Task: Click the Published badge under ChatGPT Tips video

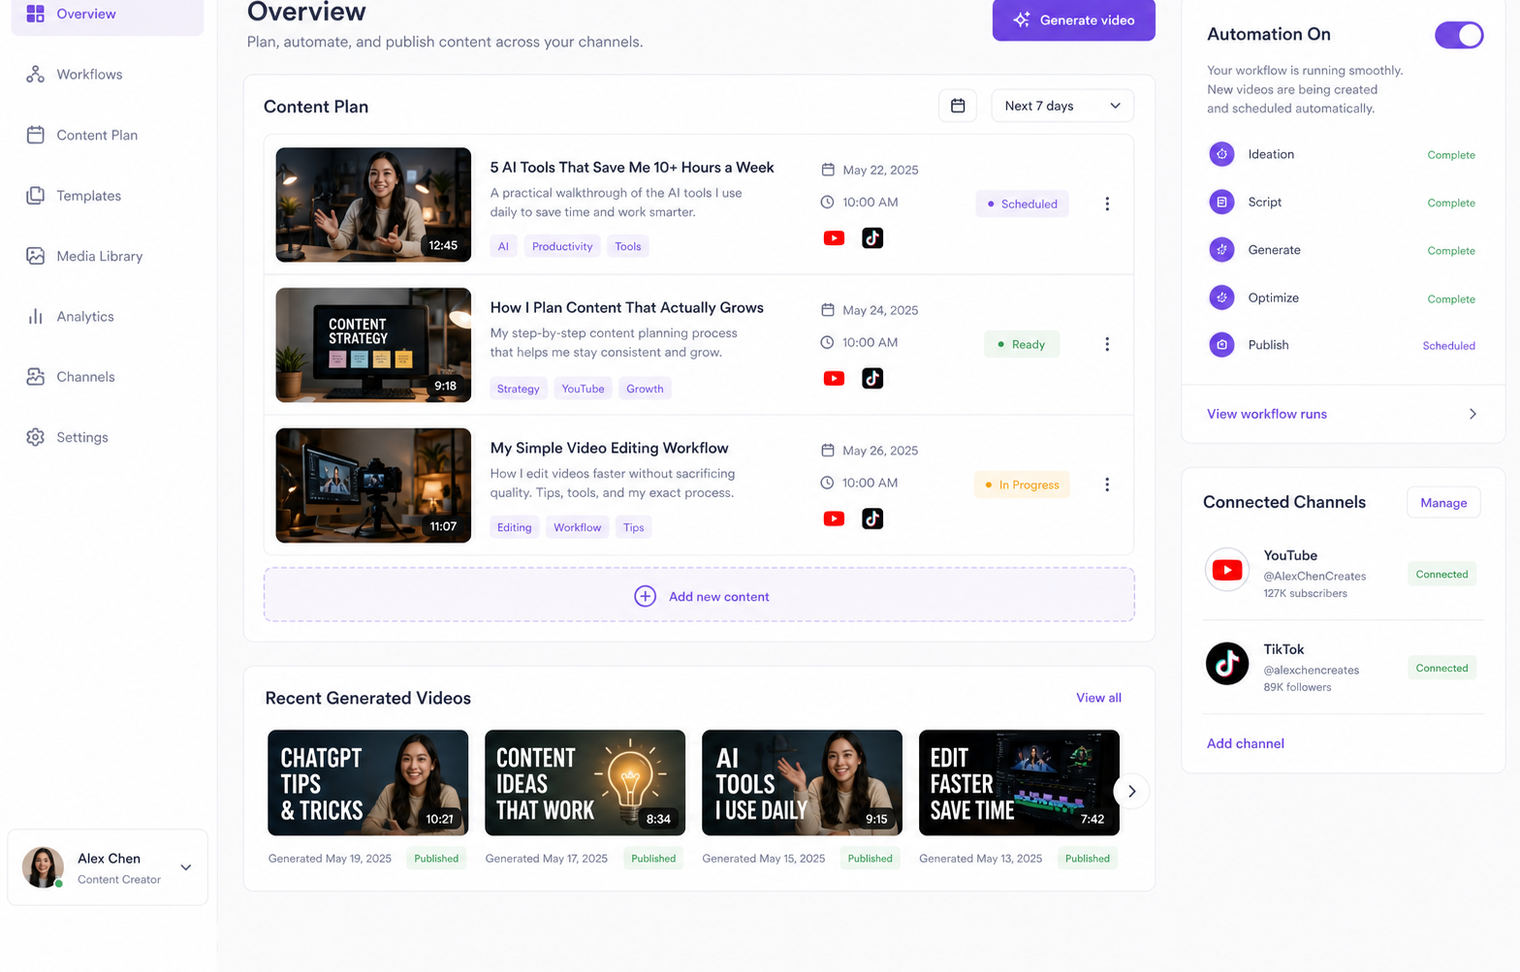Action: pos(436,859)
